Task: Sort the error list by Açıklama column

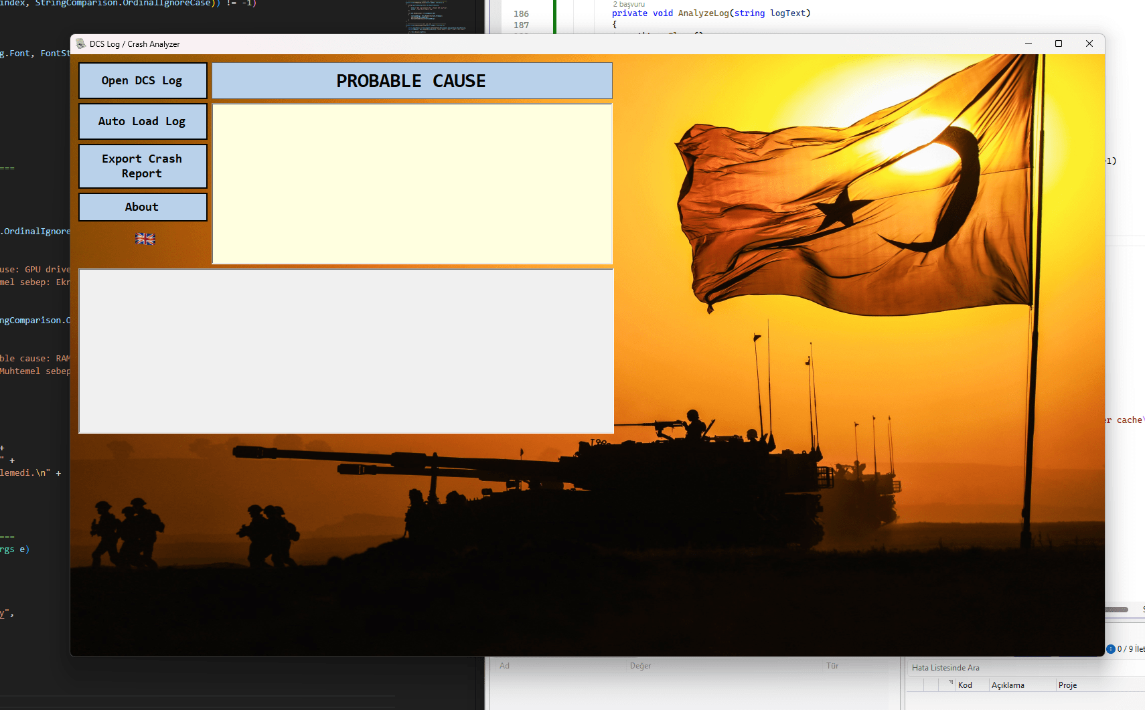Action: coord(1008,685)
